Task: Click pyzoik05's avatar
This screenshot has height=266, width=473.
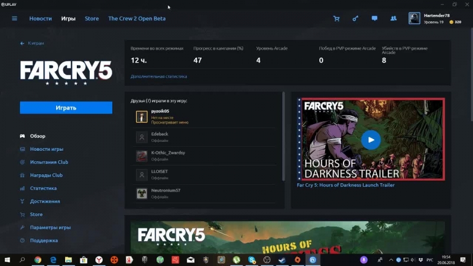Action: click(141, 116)
